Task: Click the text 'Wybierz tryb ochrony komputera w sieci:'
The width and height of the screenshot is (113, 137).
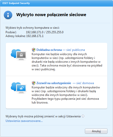Action: point(32,28)
